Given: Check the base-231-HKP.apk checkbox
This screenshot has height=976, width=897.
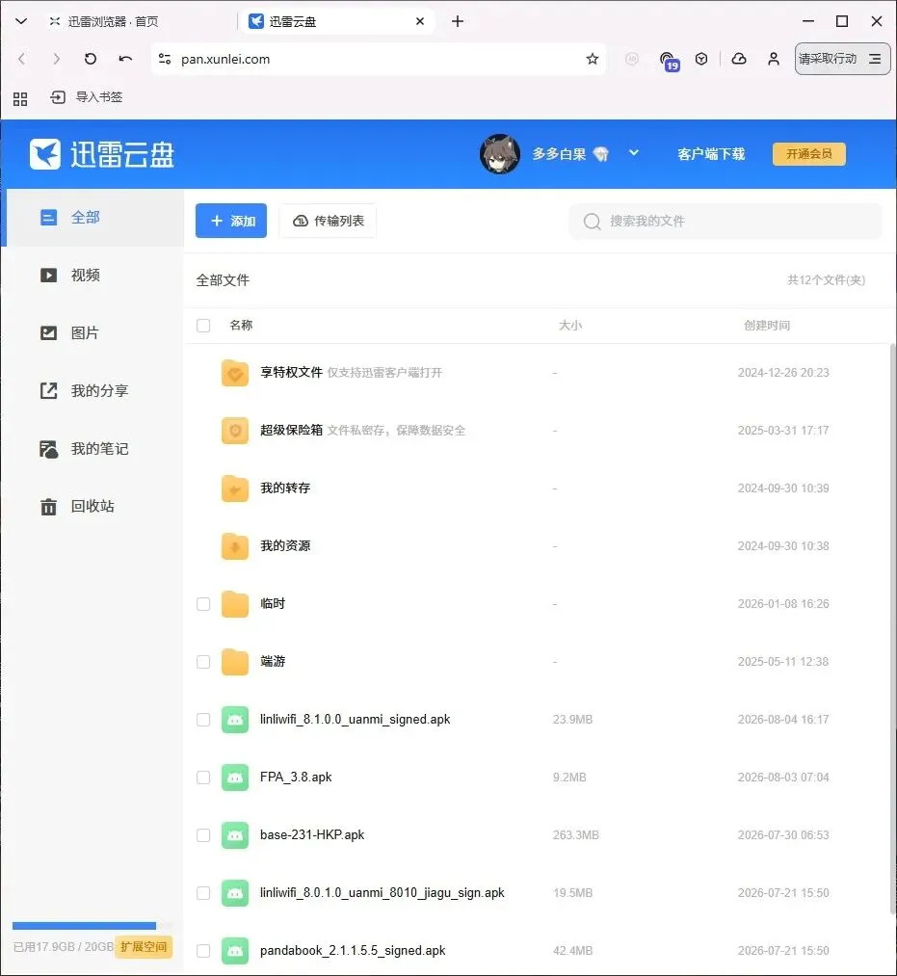Looking at the screenshot, I should point(203,835).
